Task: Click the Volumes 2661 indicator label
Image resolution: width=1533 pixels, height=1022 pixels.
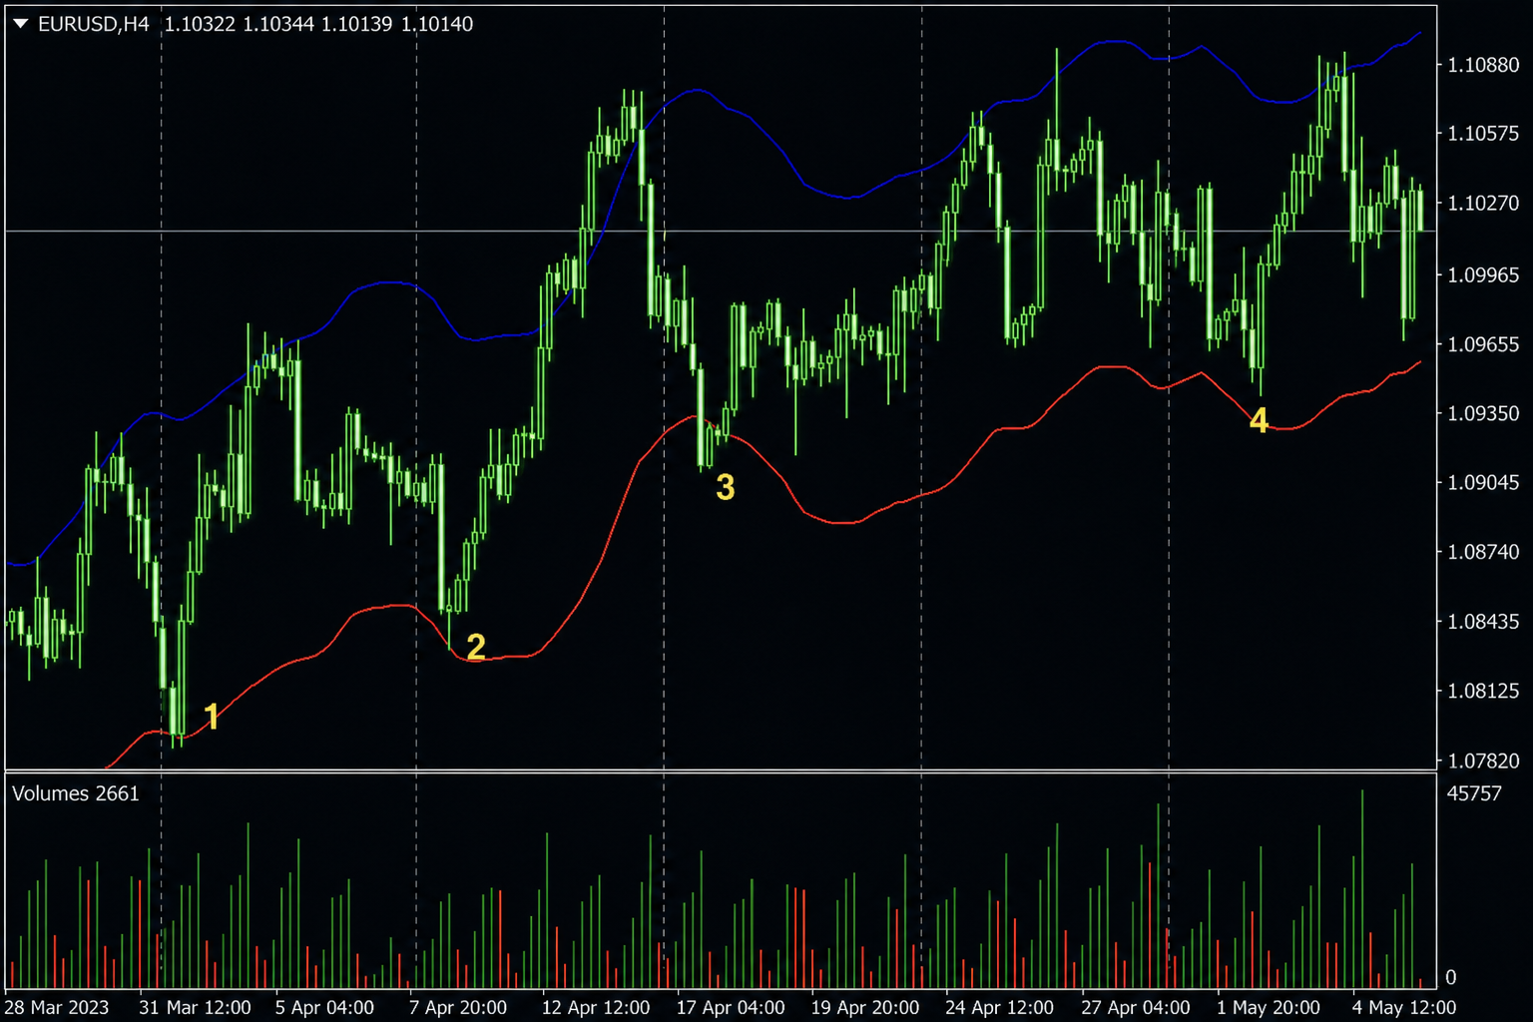Action: [76, 793]
